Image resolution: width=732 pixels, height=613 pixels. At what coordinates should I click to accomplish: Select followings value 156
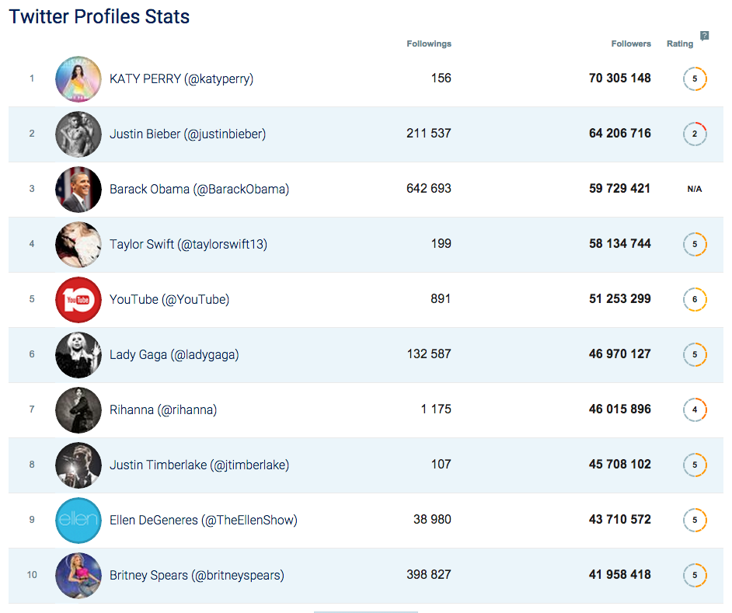[441, 78]
